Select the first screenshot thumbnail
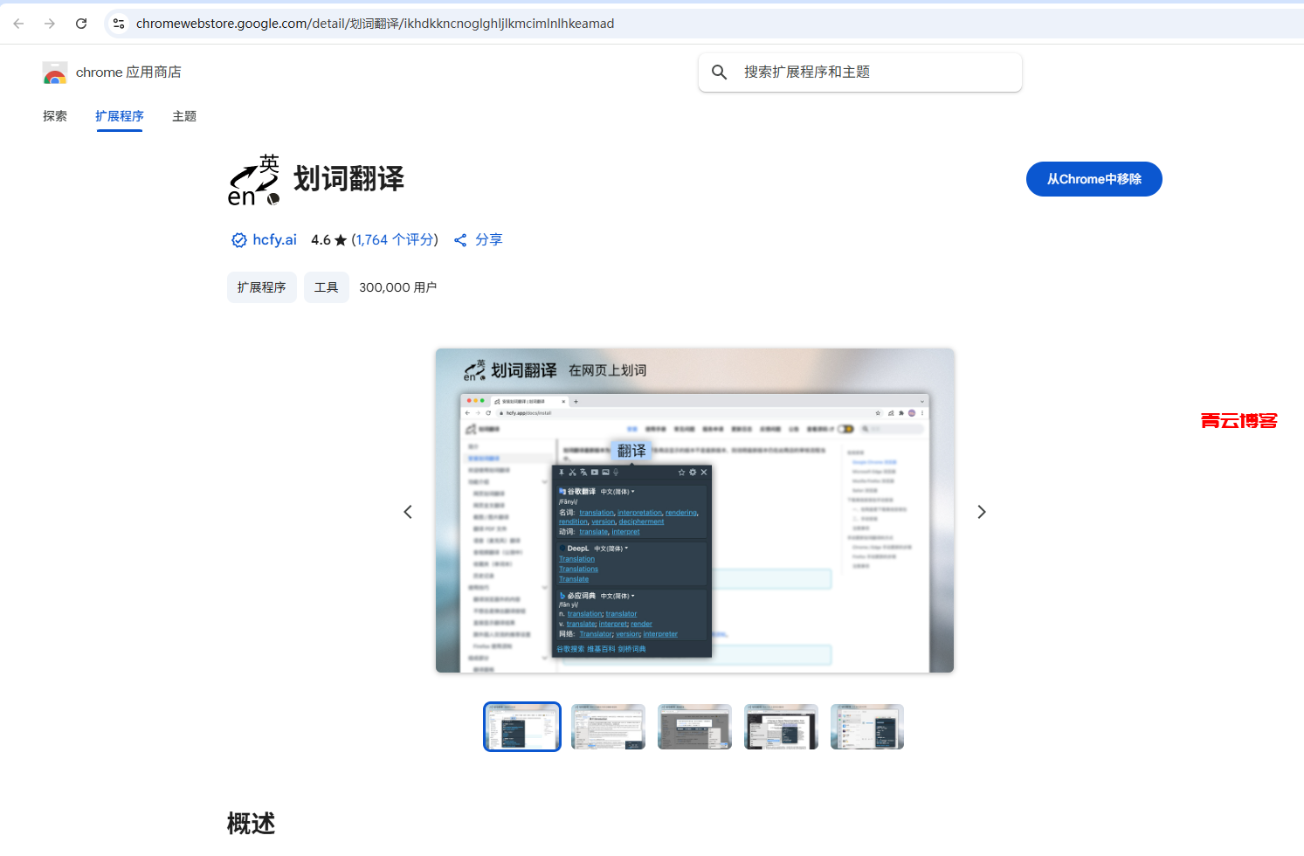Screen dimensions: 1304x856 (x=522, y=727)
